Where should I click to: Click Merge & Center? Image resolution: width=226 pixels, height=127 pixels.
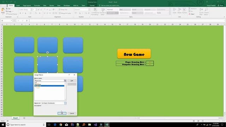(x=65, y=13)
